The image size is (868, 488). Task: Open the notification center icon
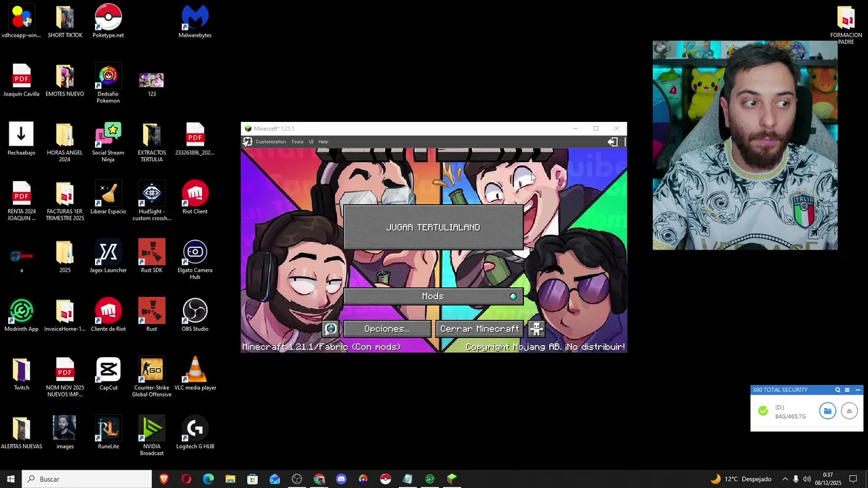853,479
